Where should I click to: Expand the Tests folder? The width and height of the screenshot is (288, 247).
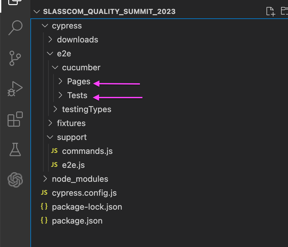tap(77, 95)
